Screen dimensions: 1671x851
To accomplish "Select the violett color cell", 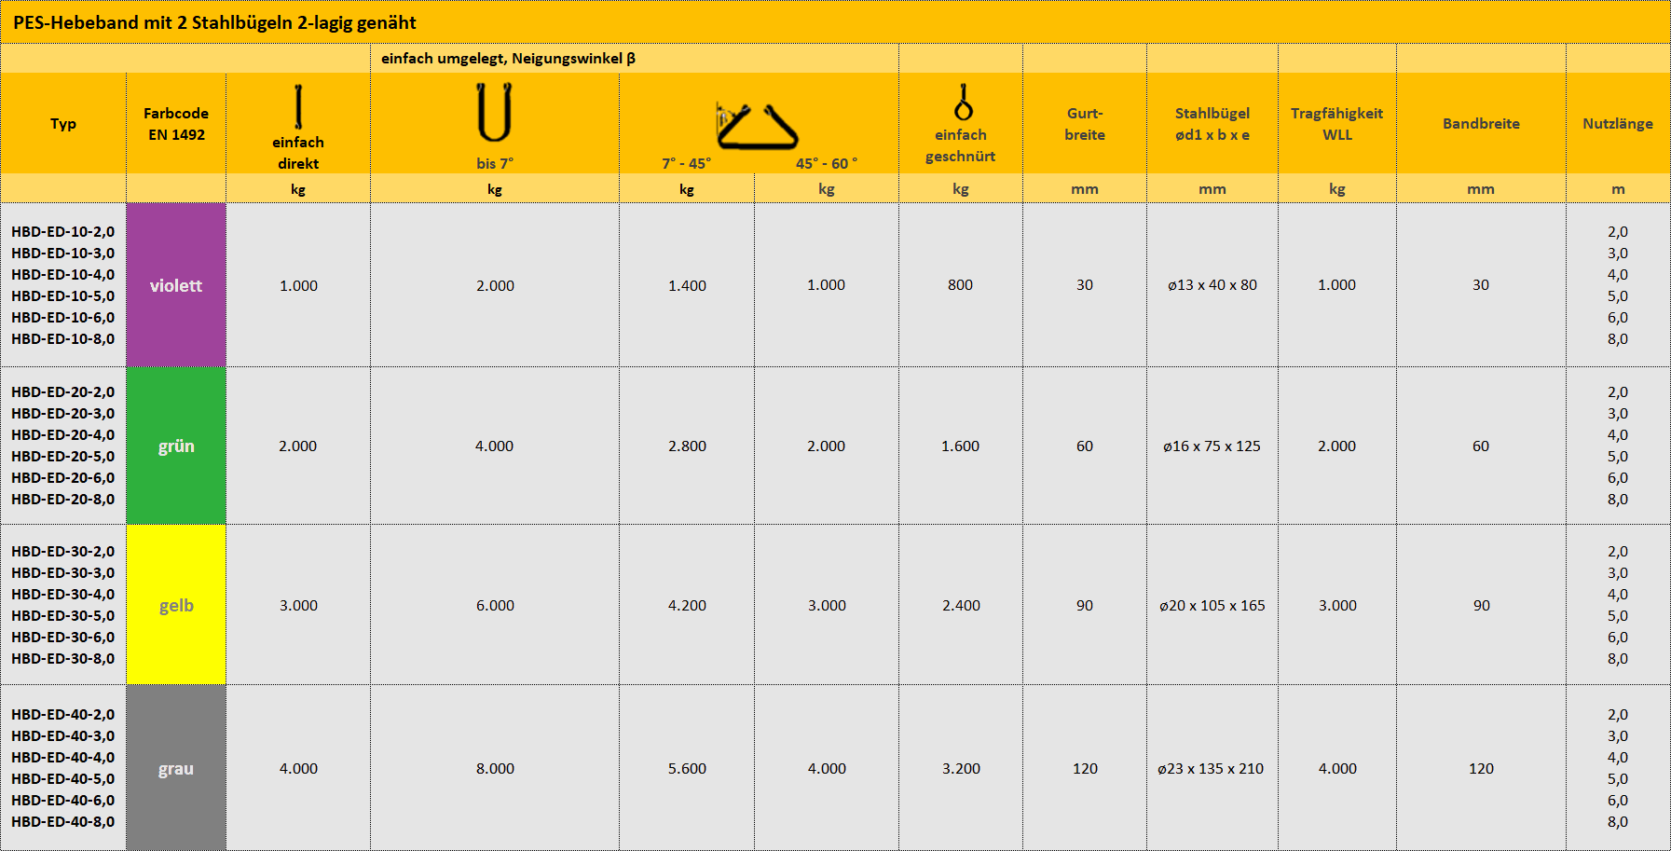I will coord(176,285).
